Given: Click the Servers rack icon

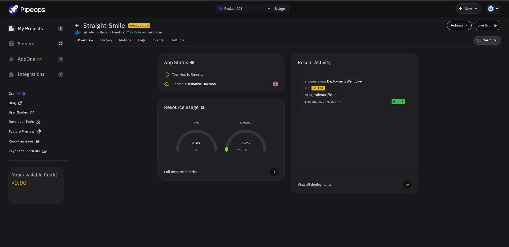Looking at the screenshot, I should [x=11, y=44].
